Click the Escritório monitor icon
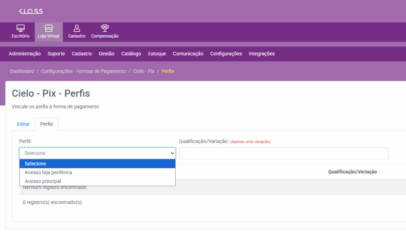Viewport: 406px width, 232px height. 20,29
